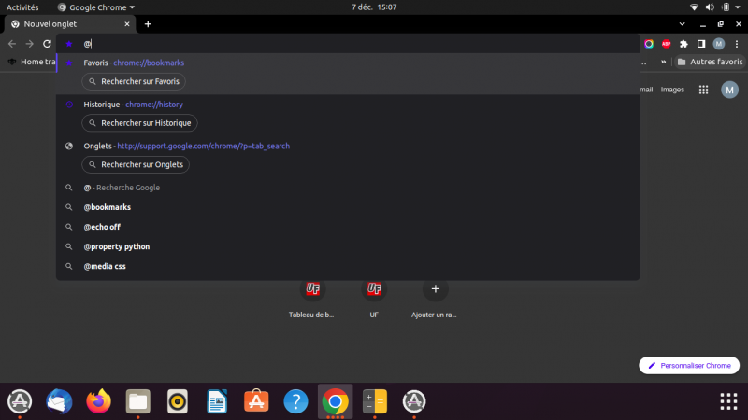
Task: Click Rechercher sur Favoris chip
Action: click(140, 82)
